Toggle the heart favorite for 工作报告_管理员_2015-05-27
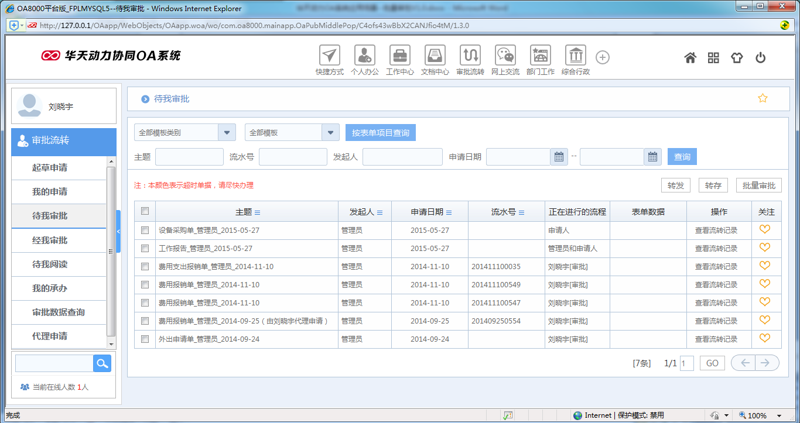 (x=765, y=247)
